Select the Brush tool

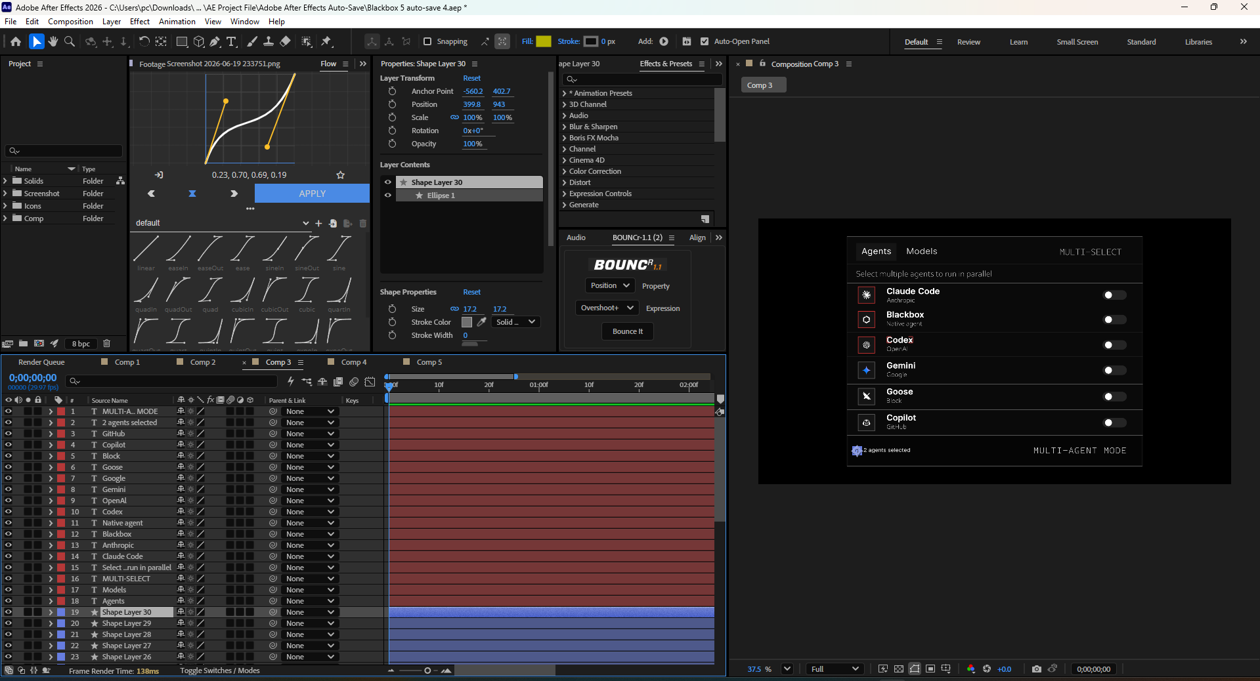[x=252, y=41]
